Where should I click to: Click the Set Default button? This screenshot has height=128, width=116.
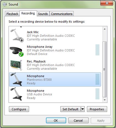(x=71, y=109)
